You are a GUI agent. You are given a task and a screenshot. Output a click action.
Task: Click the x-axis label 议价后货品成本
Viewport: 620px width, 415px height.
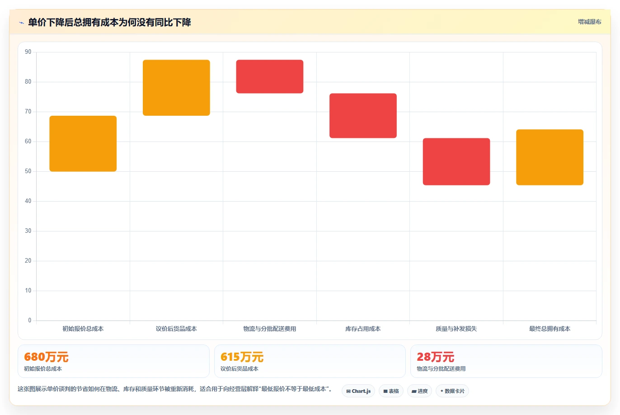[x=176, y=329]
